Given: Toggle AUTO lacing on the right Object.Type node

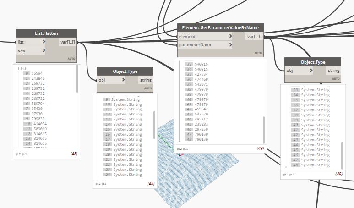Looking at the screenshot, I should 336,79.
